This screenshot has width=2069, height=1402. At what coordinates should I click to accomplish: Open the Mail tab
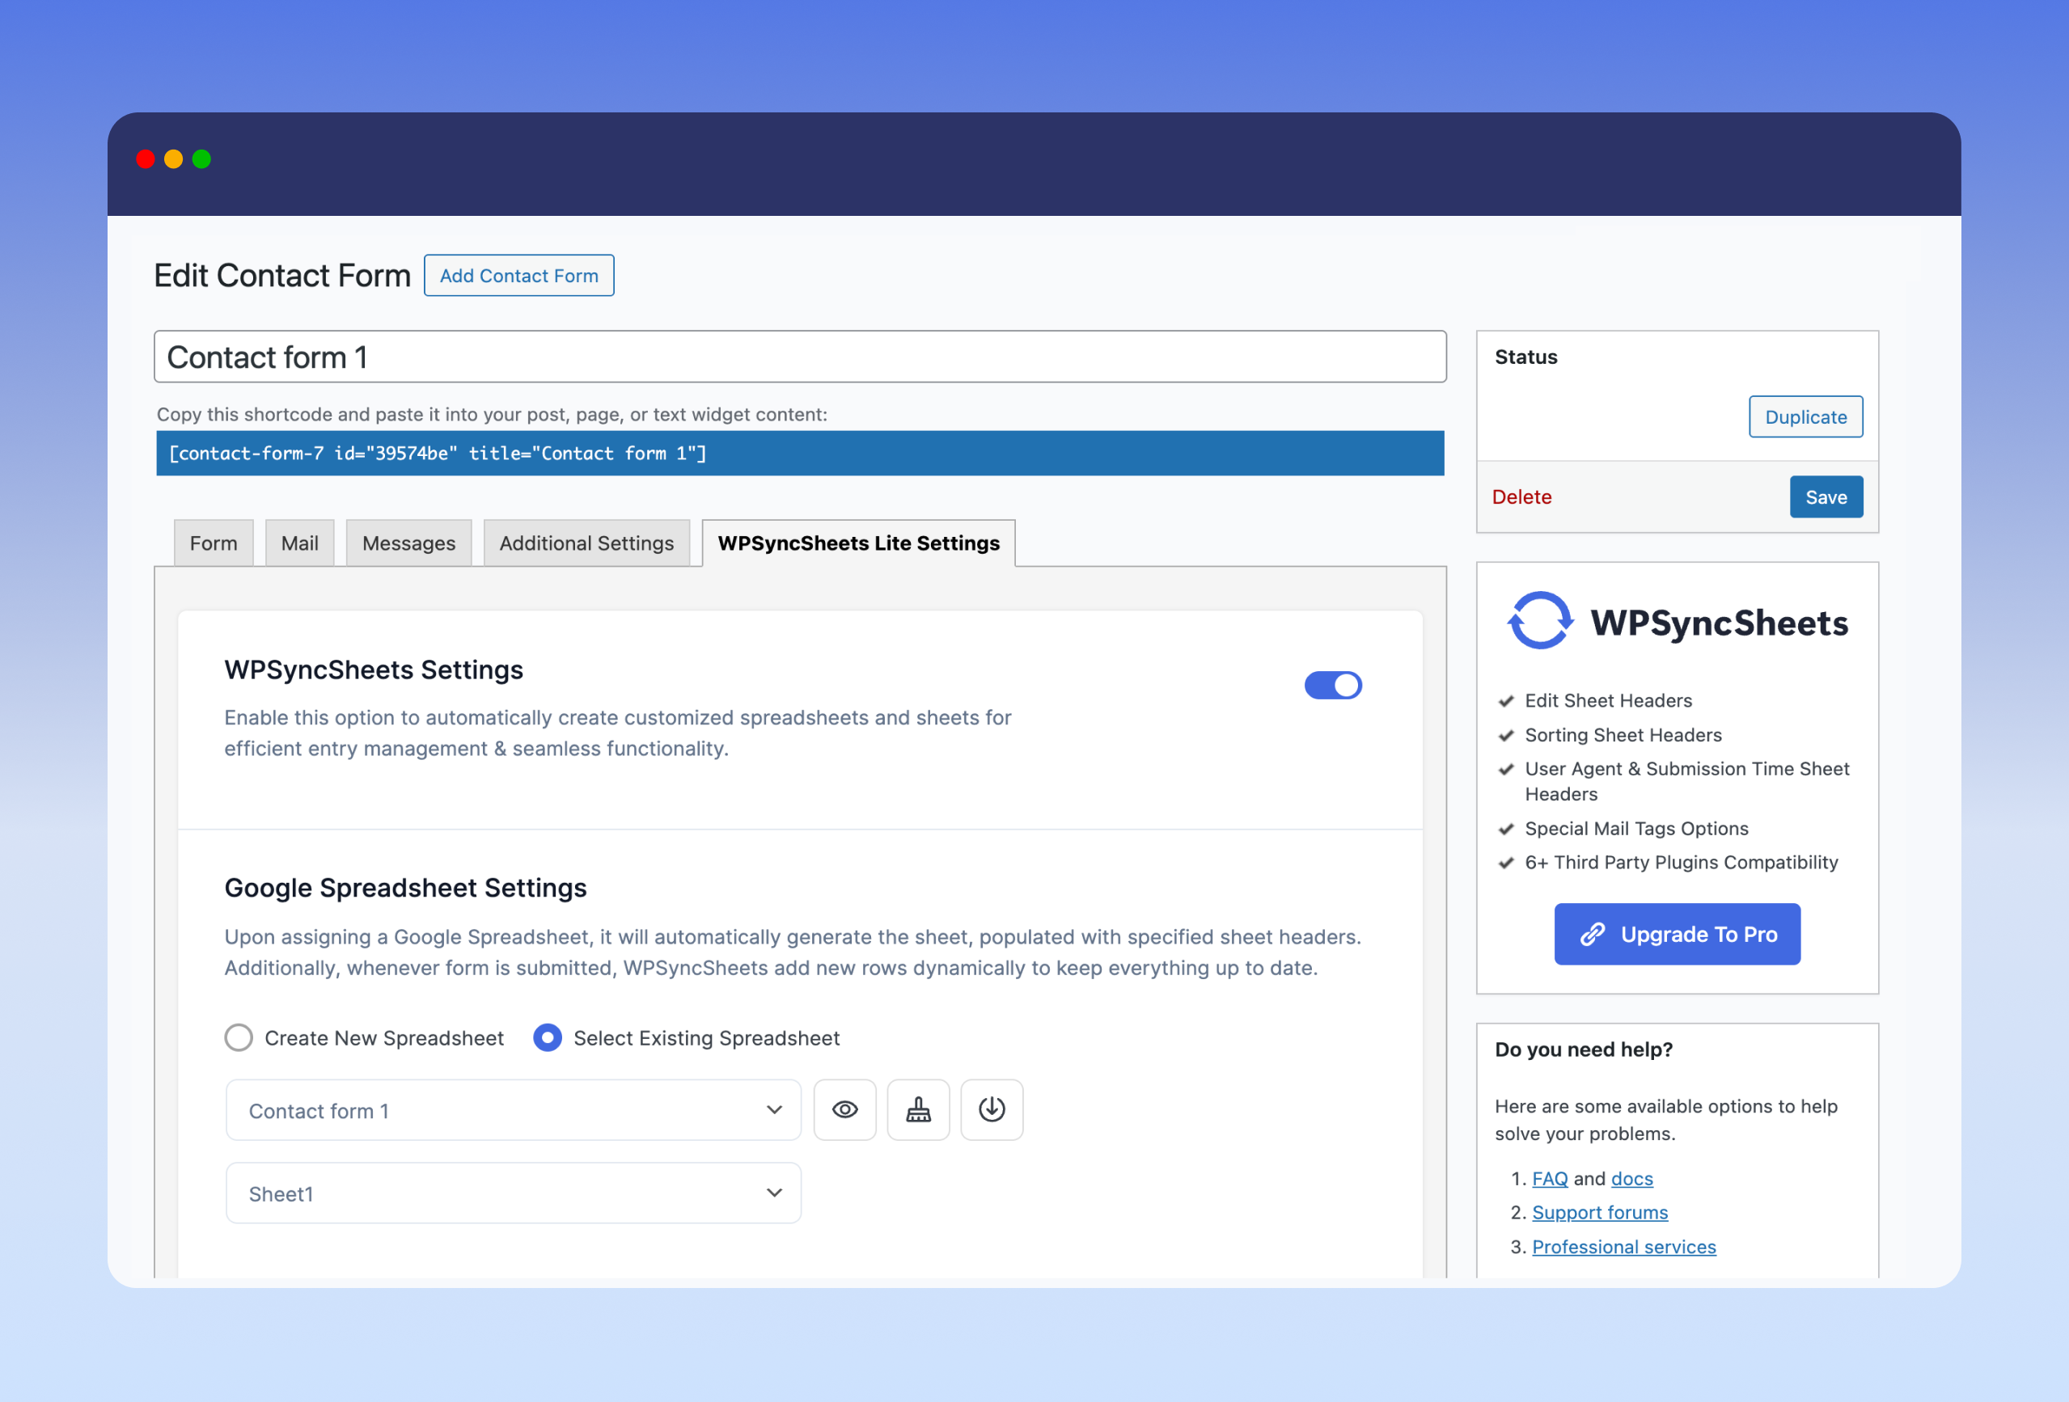[299, 543]
